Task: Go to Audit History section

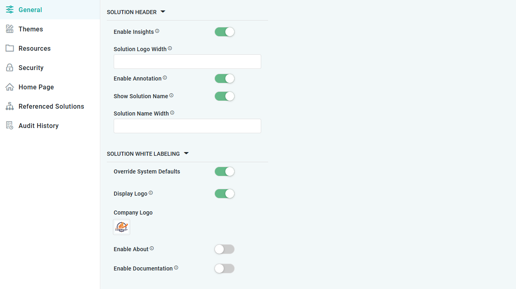Action: coord(38,126)
